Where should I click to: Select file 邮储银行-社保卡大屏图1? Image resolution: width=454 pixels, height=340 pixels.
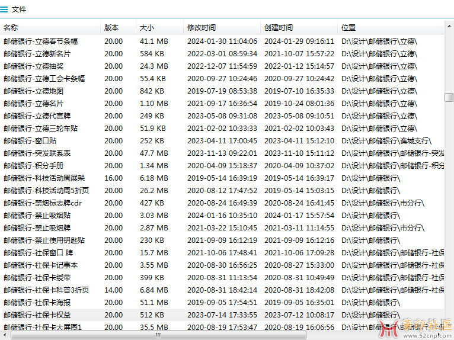pyautogui.click(x=43, y=328)
